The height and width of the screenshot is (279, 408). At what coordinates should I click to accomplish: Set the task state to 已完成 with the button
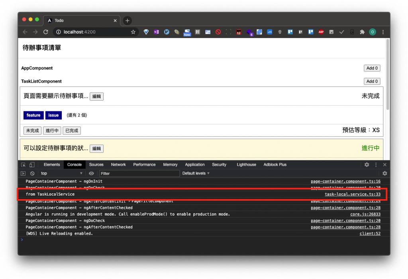click(x=72, y=131)
